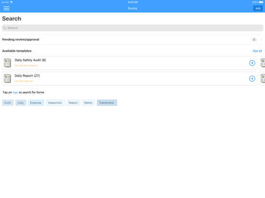The width and height of the screenshot is (265, 198).
Task: Click 'All must approve' label
Action: pos(24,81)
